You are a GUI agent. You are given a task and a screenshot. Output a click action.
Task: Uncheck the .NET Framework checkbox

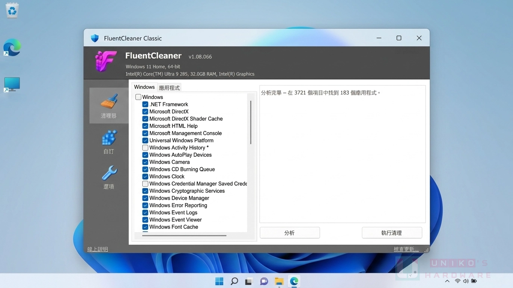(x=145, y=104)
